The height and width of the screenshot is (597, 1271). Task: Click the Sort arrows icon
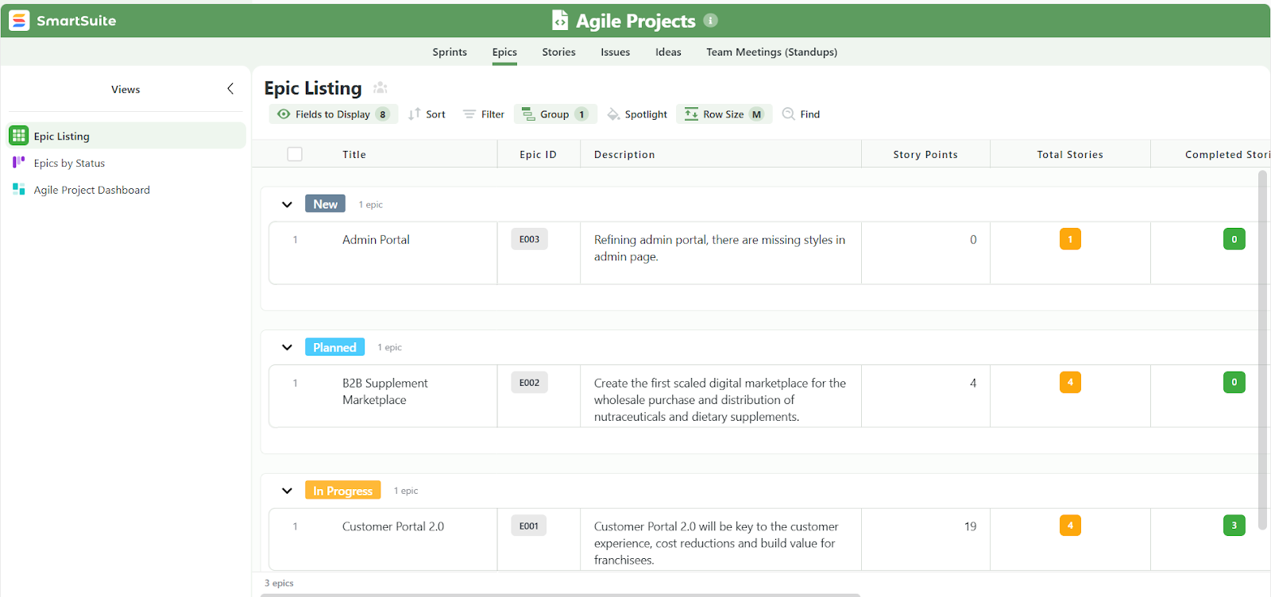click(x=415, y=114)
